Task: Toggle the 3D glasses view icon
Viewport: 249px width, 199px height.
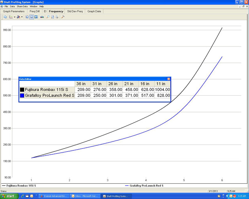Action: click(42, 17)
